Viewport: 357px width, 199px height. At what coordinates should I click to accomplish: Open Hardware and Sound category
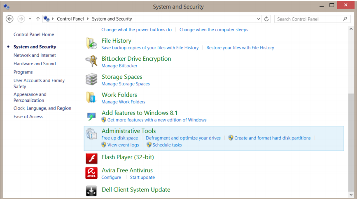(x=35, y=64)
